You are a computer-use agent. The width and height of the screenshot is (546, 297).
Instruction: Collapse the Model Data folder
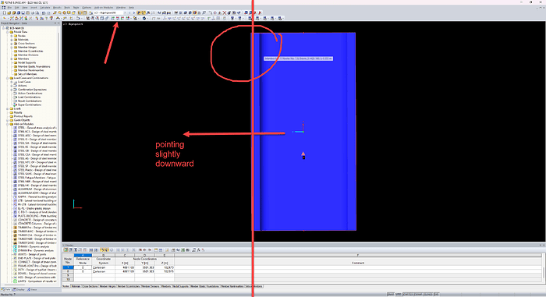pyautogui.click(x=7, y=32)
